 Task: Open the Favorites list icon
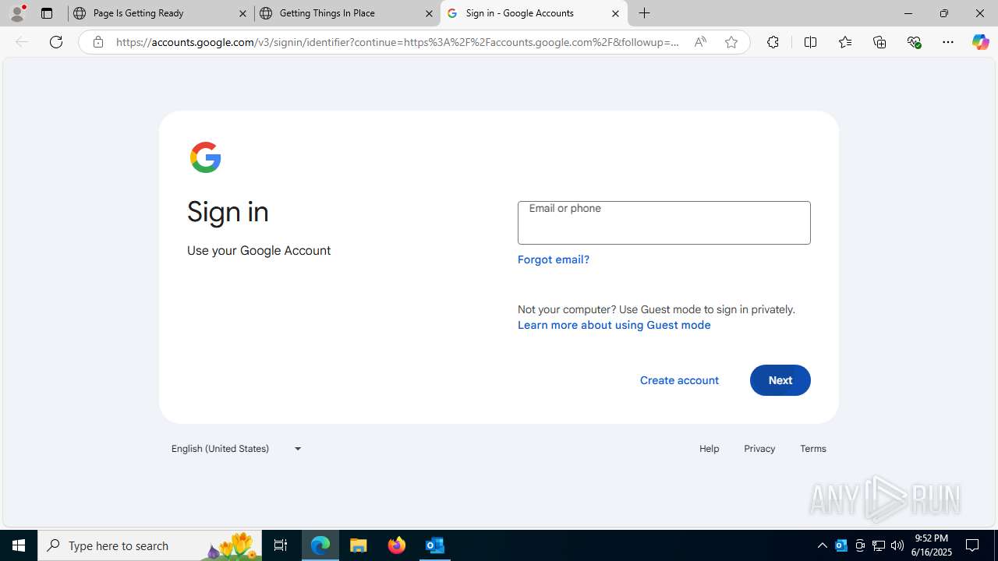tap(845, 42)
